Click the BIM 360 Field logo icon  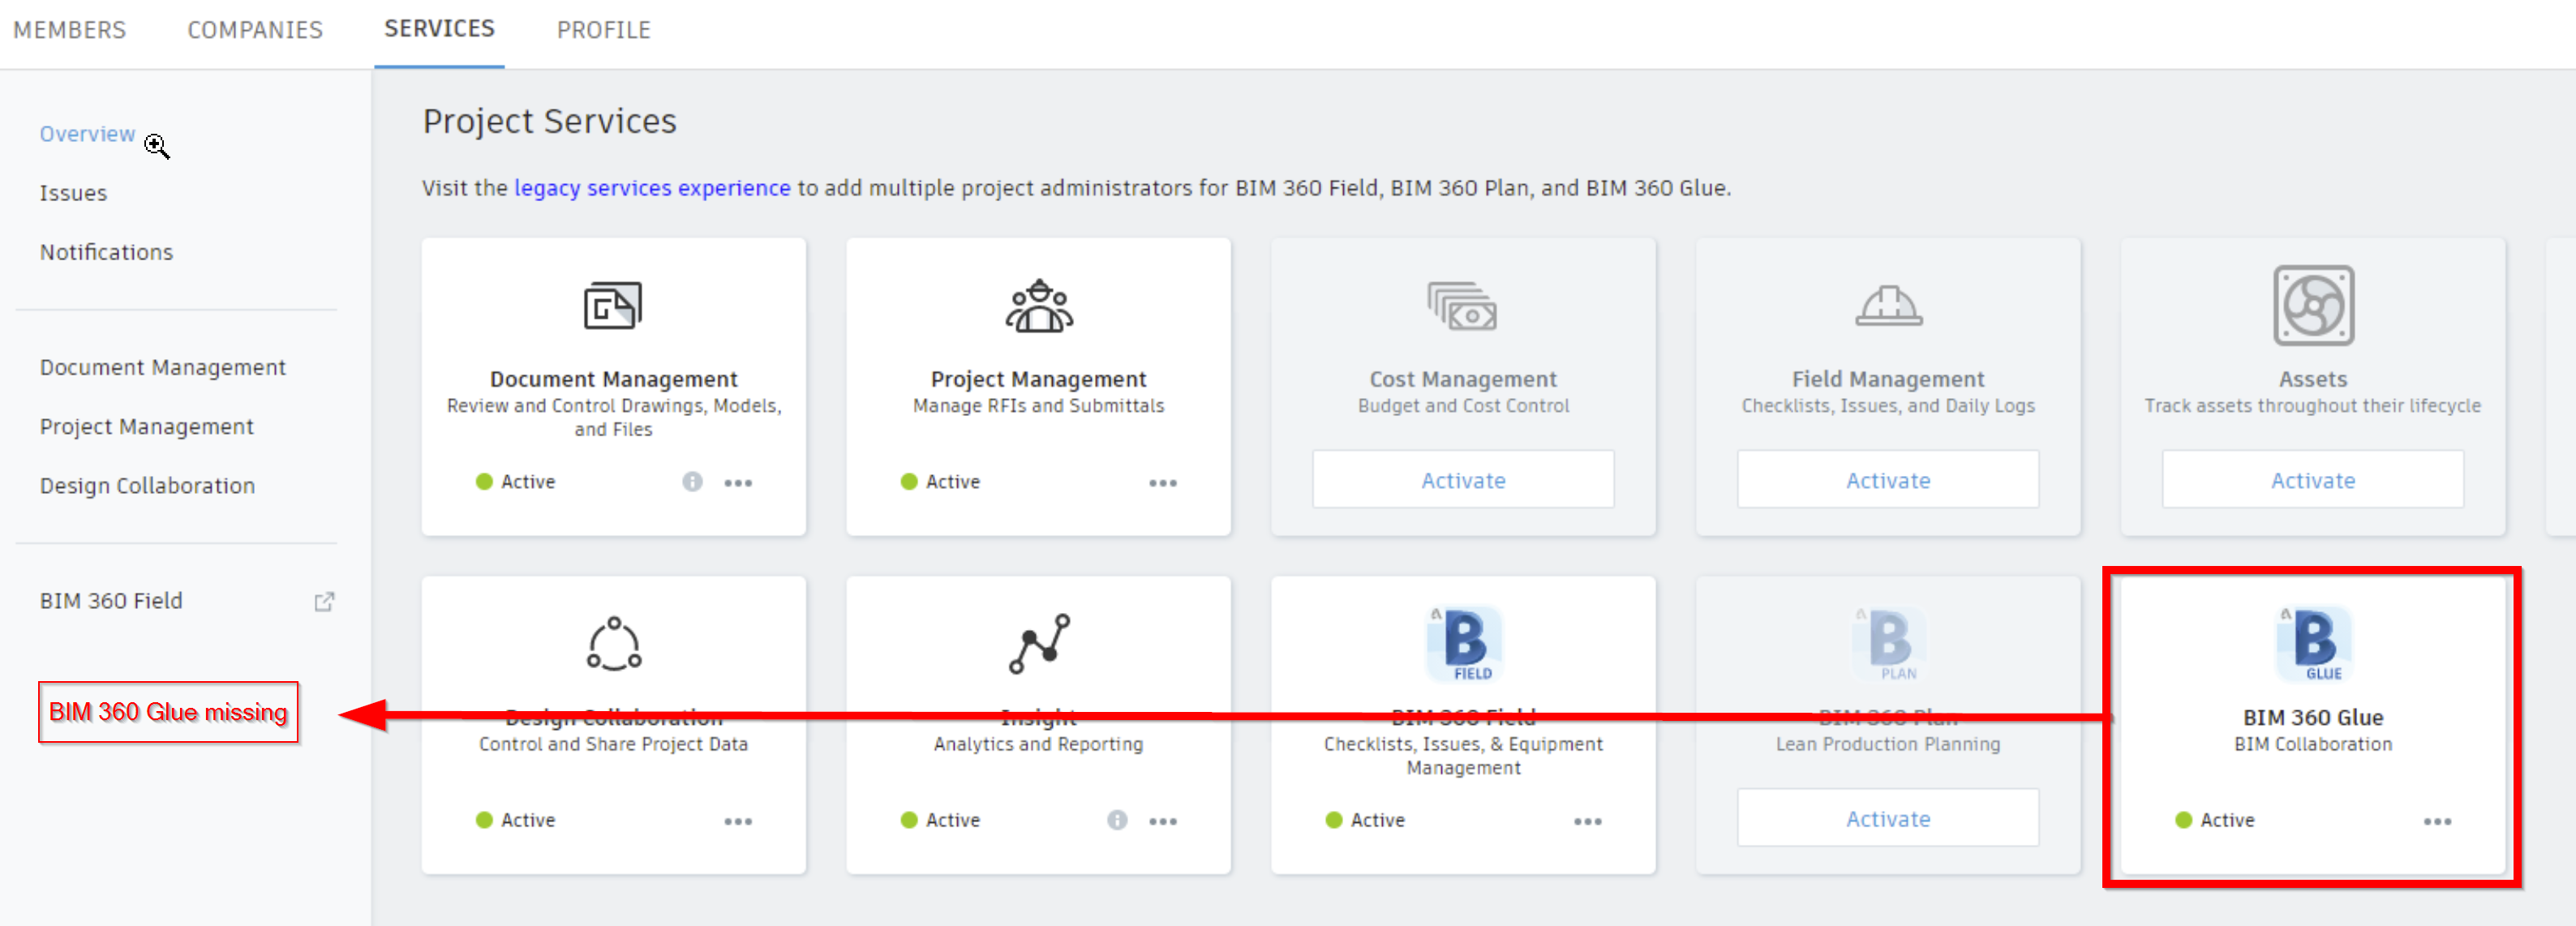tap(1464, 643)
